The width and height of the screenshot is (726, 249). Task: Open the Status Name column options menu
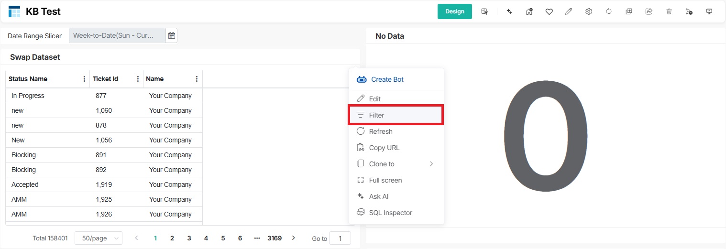tap(85, 79)
